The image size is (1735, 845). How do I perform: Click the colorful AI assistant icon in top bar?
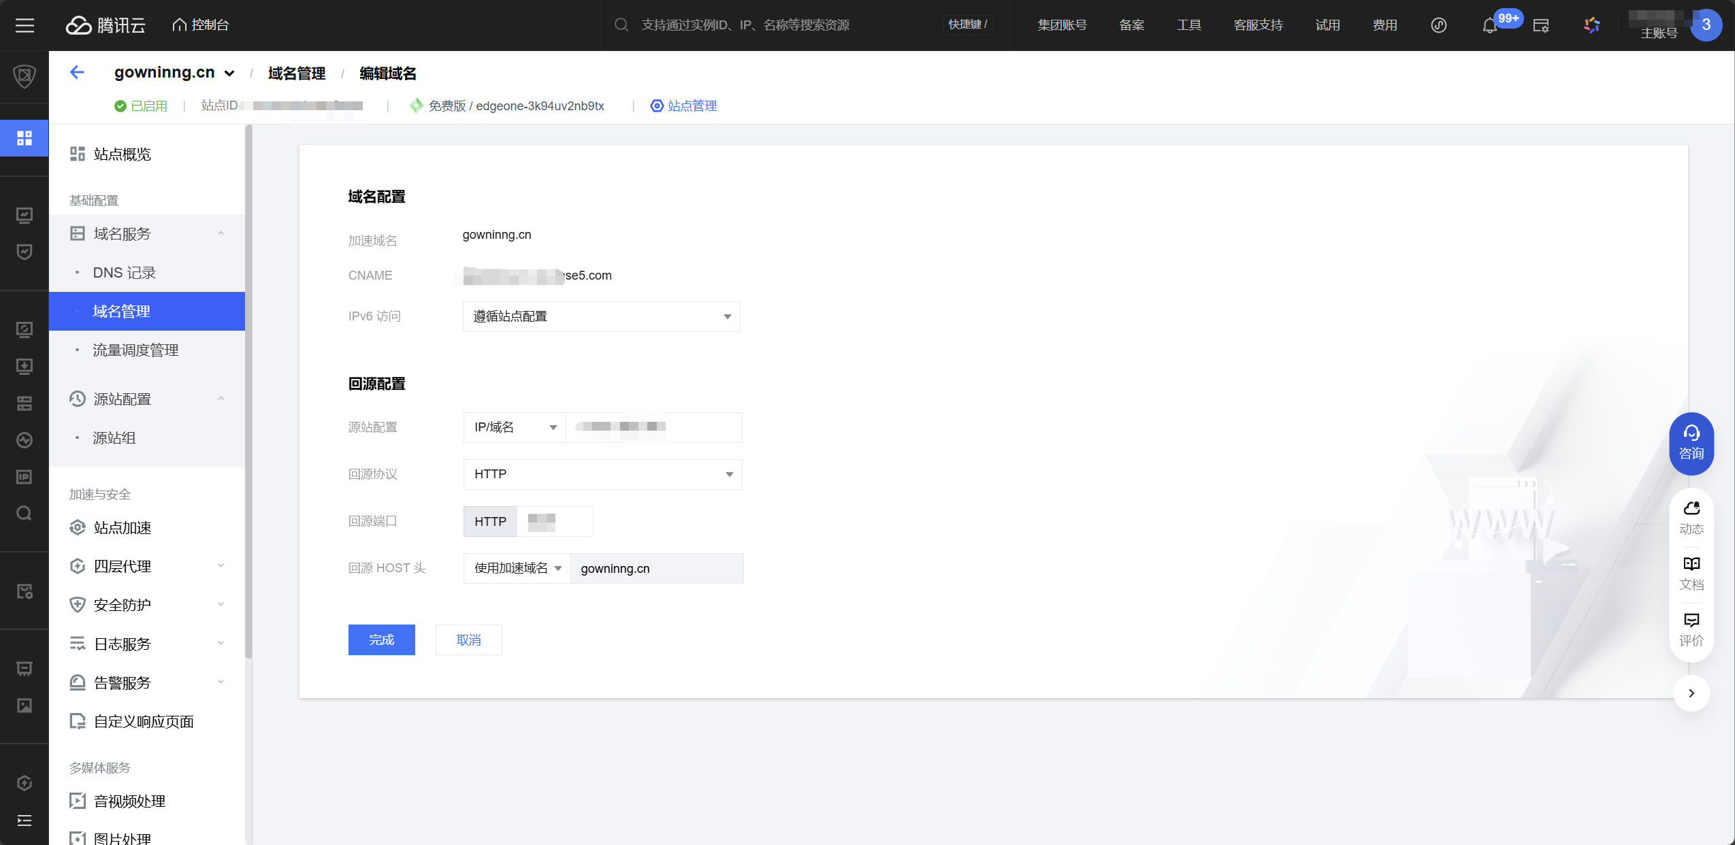pyautogui.click(x=1591, y=25)
